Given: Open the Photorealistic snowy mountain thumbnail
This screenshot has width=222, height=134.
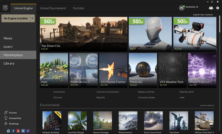Looking at the screenshot, I should click(x=128, y=121).
